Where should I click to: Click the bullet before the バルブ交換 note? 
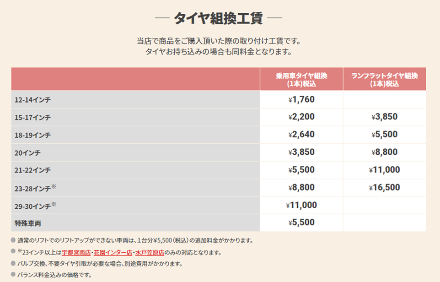[x=13, y=264]
